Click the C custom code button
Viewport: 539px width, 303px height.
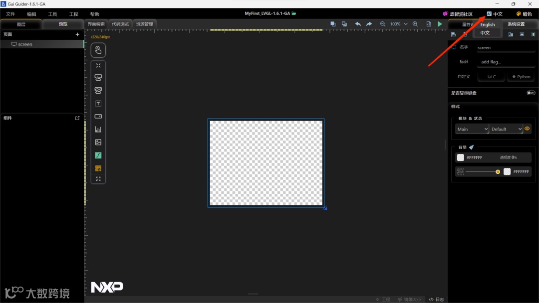pyautogui.click(x=492, y=77)
